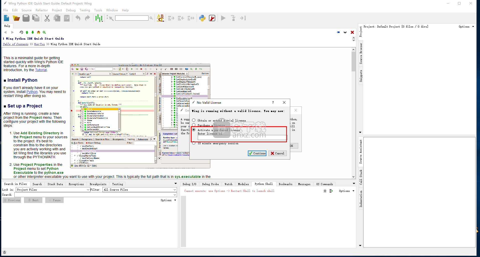
Task: Copy selection toolbar icon
Action: coord(57,18)
